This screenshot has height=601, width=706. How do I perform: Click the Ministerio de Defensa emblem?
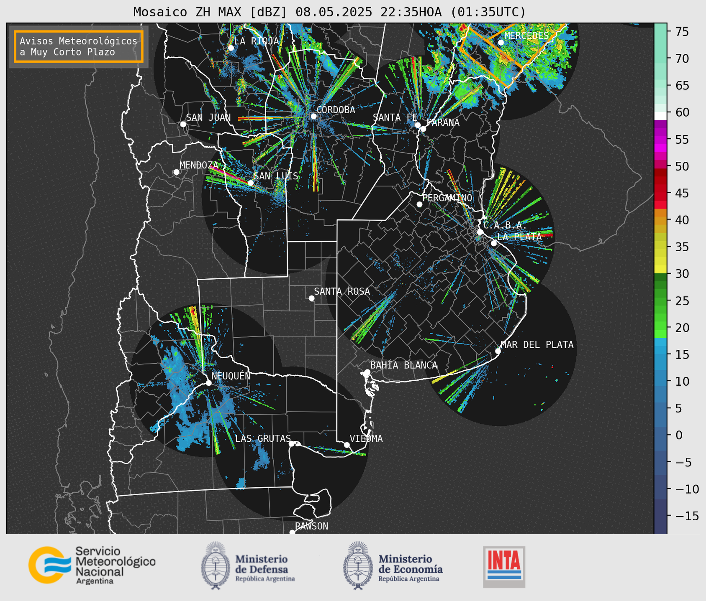coord(216,565)
